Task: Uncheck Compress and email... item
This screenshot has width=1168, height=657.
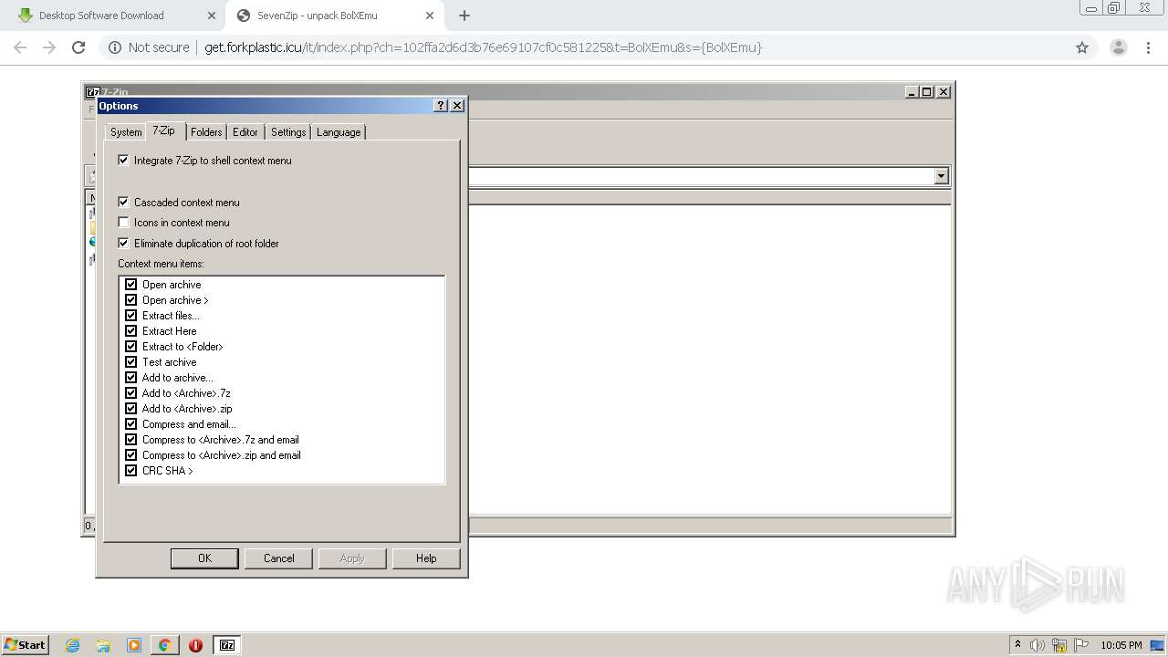Action: pos(130,424)
